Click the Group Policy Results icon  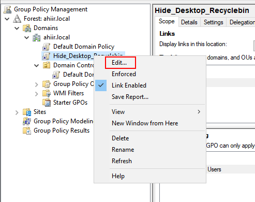point(27,131)
